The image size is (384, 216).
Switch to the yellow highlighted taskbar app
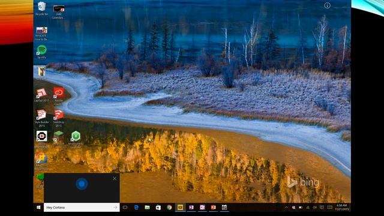tap(180, 208)
